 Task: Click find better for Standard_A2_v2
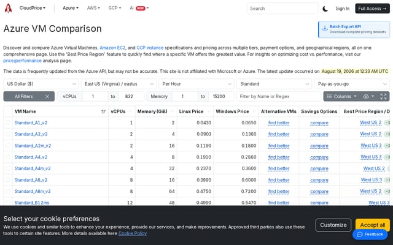point(279,134)
